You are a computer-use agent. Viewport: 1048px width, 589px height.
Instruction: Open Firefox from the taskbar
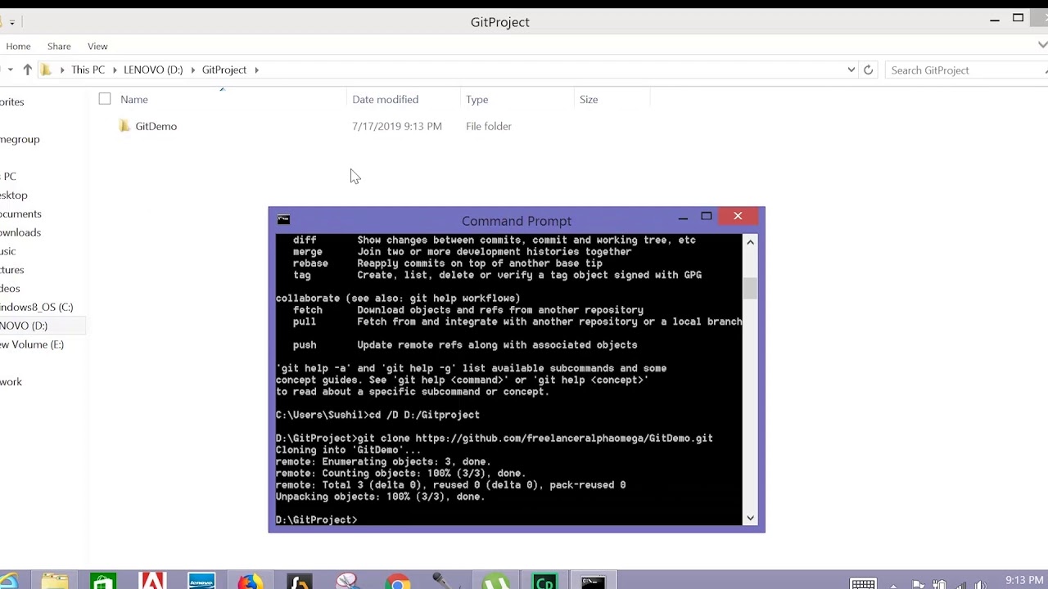251,582
